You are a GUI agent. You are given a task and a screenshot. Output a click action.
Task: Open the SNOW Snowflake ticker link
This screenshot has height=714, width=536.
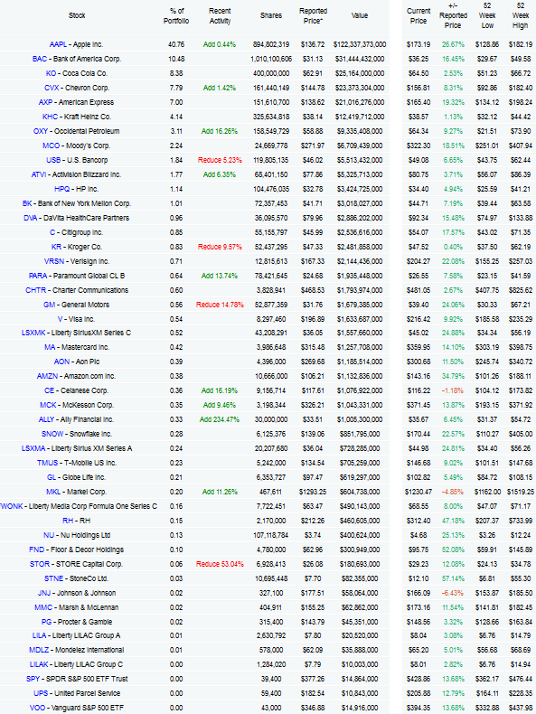[x=52, y=435]
